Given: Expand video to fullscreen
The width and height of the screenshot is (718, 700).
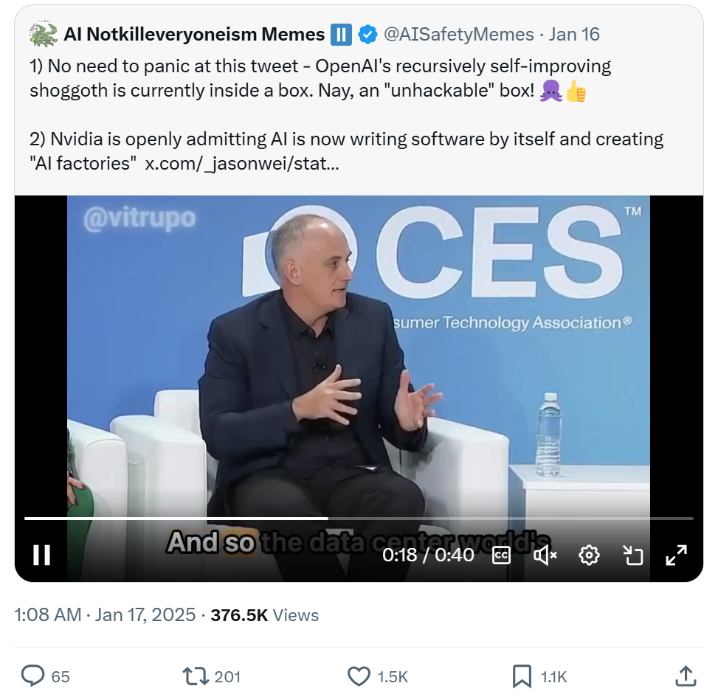Looking at the screenshot, I should (676, 555).
